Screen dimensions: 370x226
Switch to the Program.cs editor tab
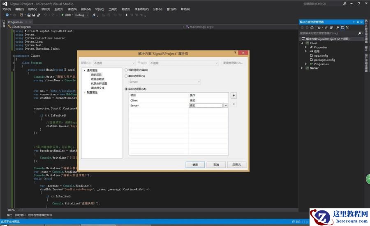coord(15,22)
